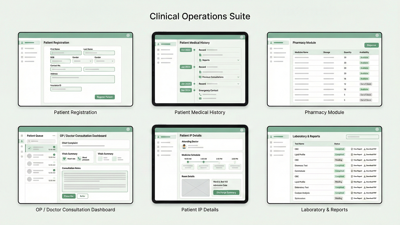Click the Heart rate icon in Vitals Summary
Screen dimensions: 400x225
(64, 158)
